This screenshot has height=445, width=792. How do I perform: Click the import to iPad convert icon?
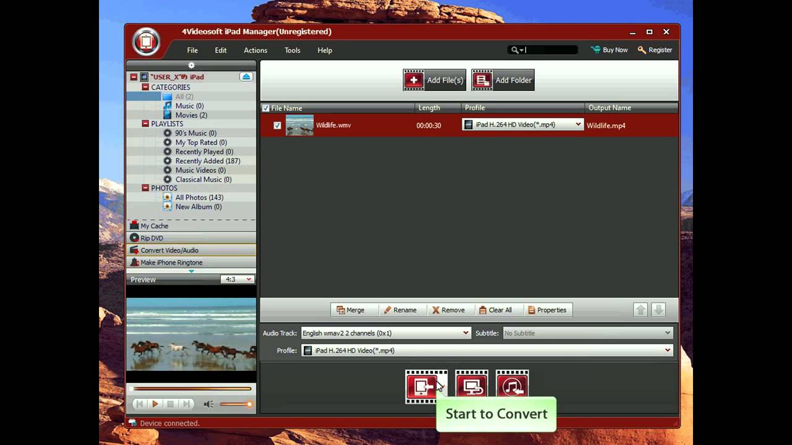click(x=426, y=387)
